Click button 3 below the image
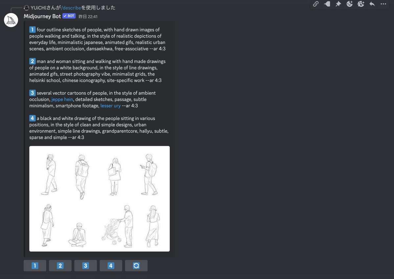 (85, 266)
